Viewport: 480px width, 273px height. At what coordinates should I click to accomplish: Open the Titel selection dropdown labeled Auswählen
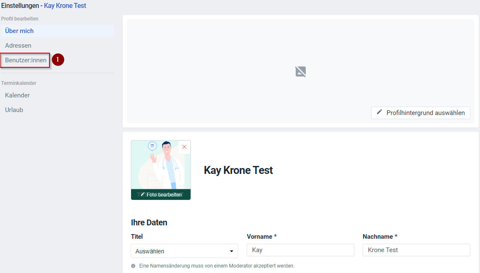[184, 251]
